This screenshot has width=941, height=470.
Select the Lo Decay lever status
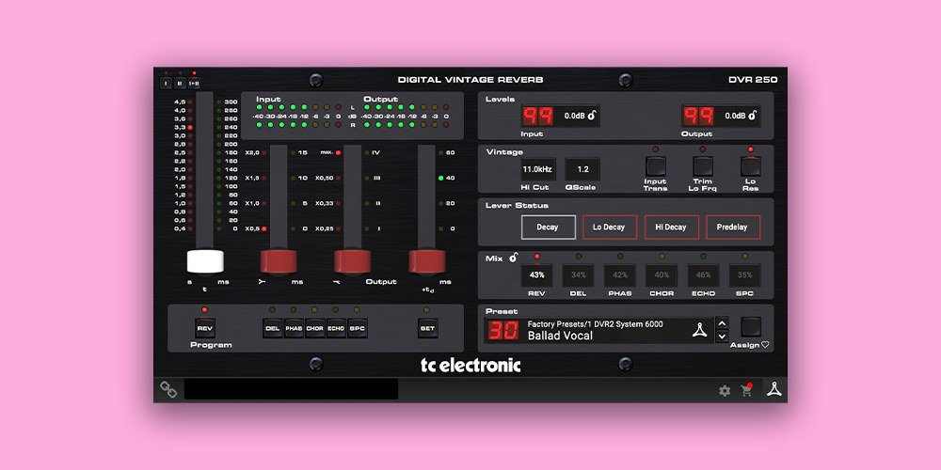[x=609, y=227]
